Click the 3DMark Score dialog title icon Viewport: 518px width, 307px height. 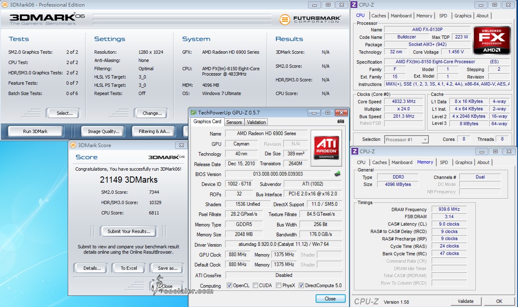tap(73, 145)
